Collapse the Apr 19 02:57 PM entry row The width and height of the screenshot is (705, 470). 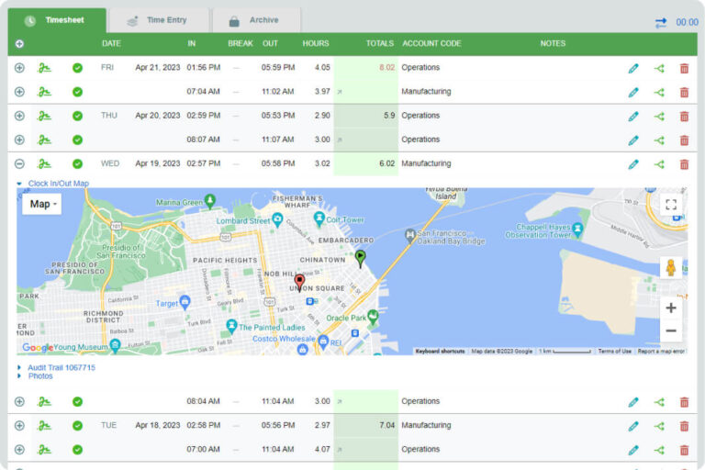[x=19, y=163]
